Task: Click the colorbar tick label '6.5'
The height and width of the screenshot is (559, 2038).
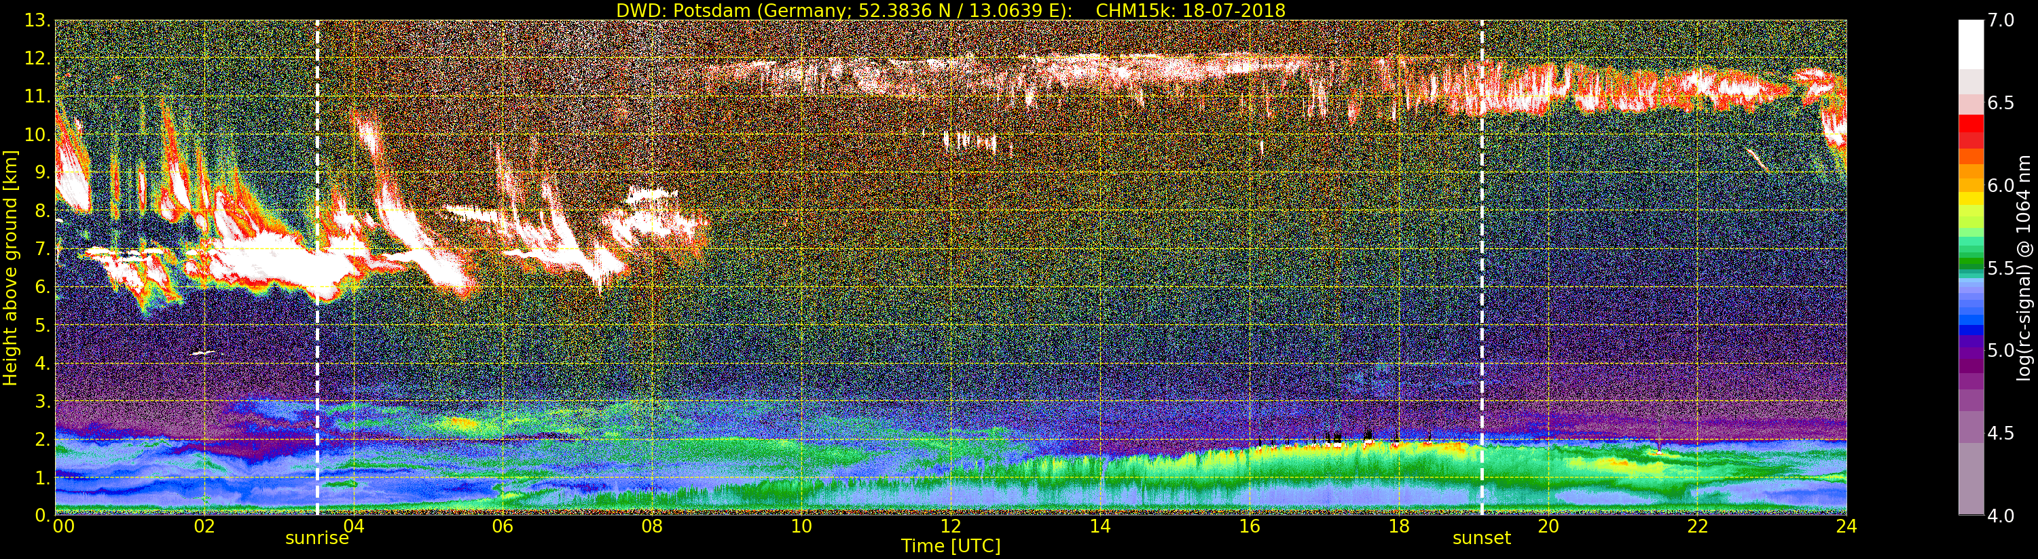Action: point(2001,103)
